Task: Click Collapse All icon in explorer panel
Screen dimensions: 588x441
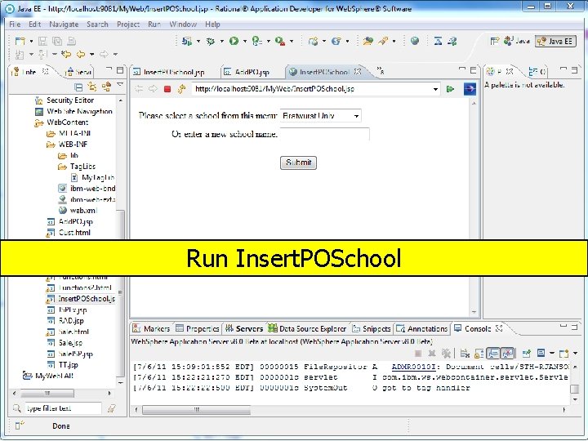Action: pyautogui.click(x=78, y=87)
